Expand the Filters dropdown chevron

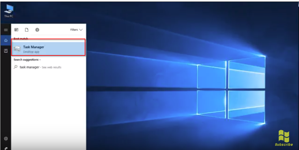(81, 30)
